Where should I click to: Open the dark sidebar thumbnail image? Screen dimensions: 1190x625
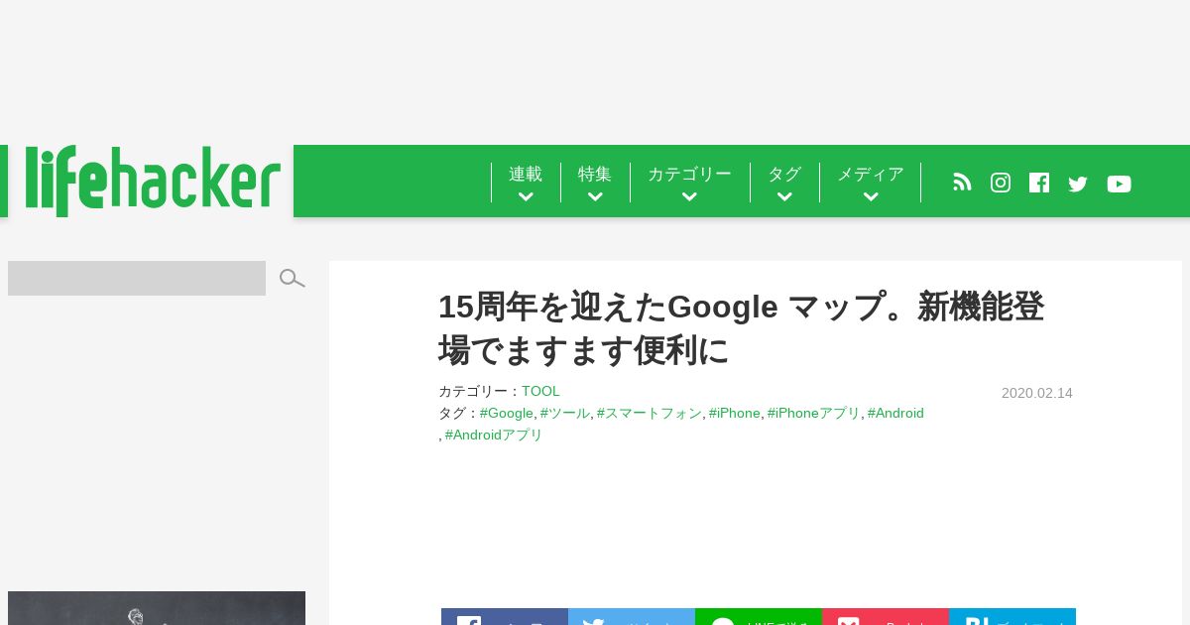[157, 608]
